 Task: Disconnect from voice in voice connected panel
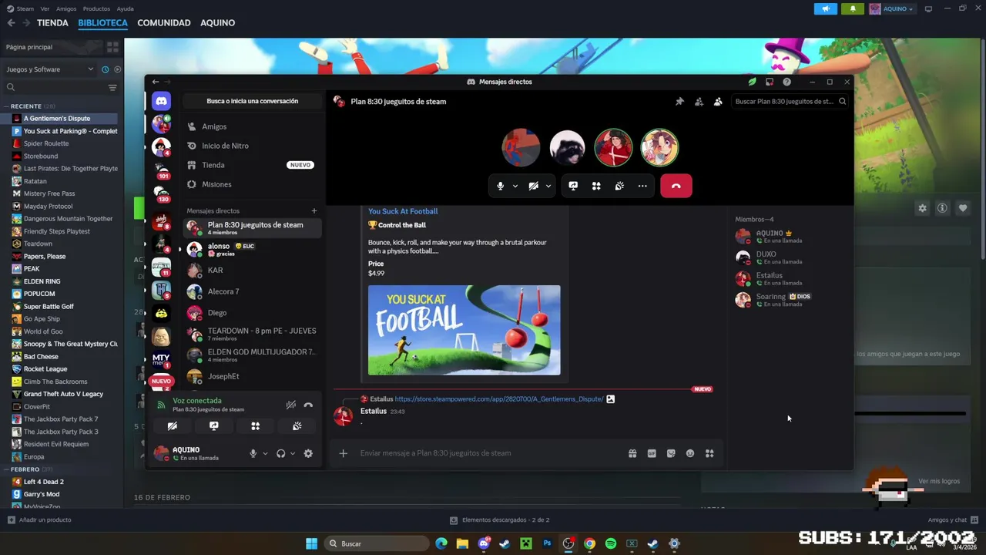point(308,405)
